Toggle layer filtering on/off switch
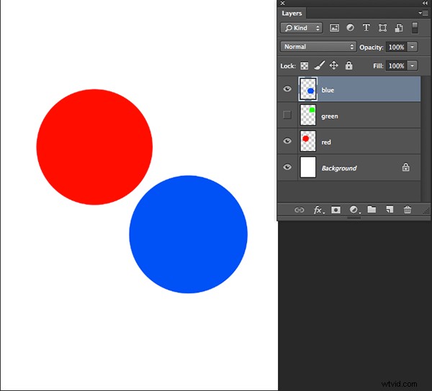 pyautogui.click(x=415, y=28)
